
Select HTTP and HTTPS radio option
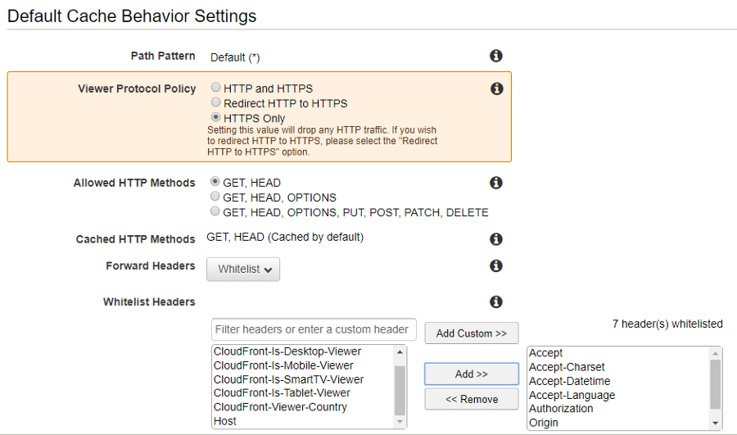(216, 88)
